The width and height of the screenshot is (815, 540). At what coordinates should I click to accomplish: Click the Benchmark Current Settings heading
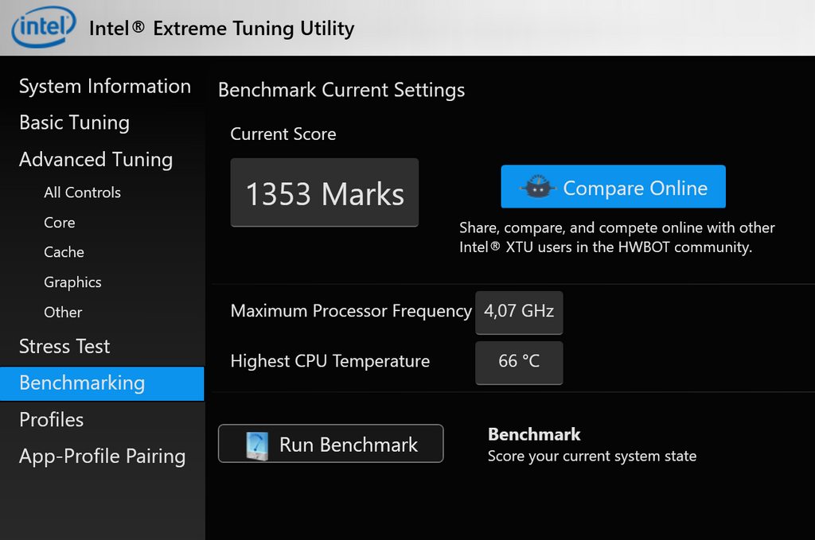[341, 90]
